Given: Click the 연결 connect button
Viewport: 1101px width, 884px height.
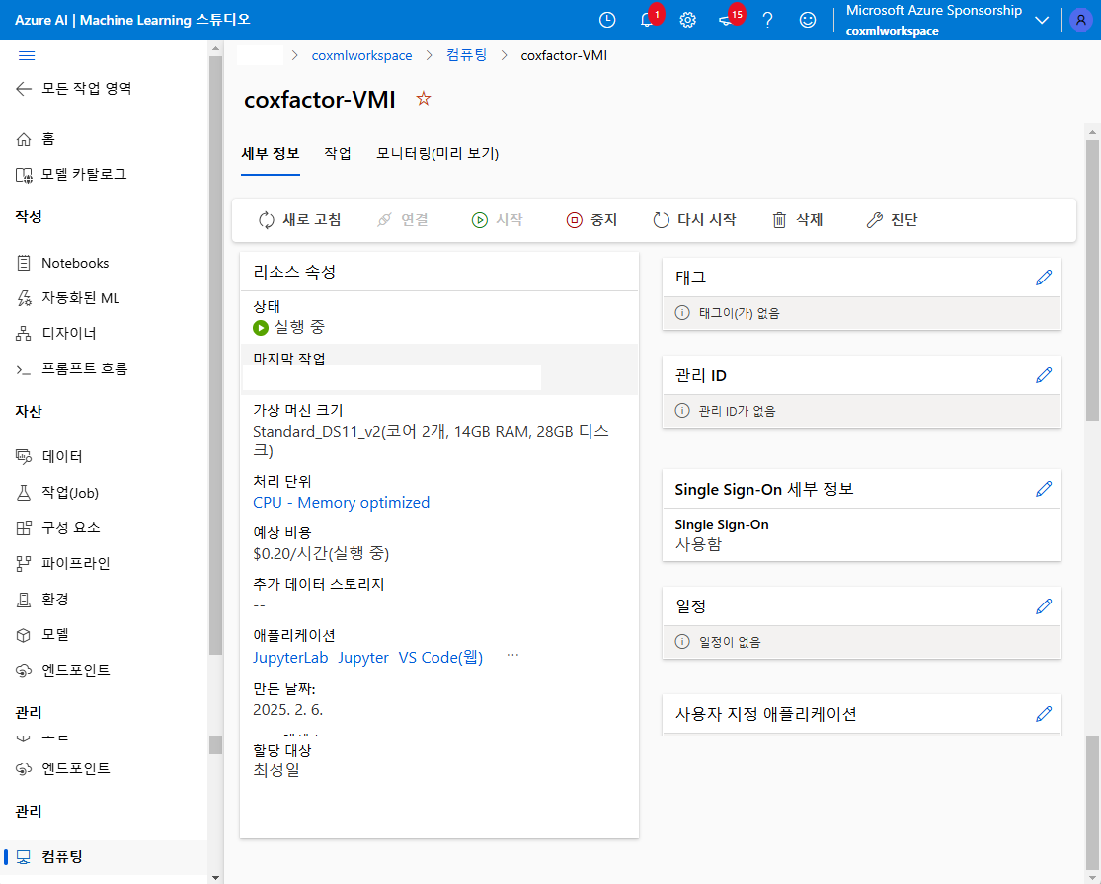Looking at the screenshot, I should click(402, 220).
